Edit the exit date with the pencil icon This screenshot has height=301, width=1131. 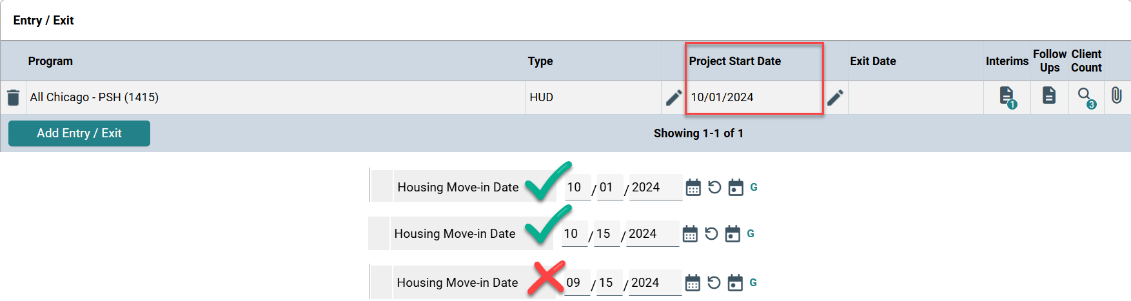[x=835, y=97]
